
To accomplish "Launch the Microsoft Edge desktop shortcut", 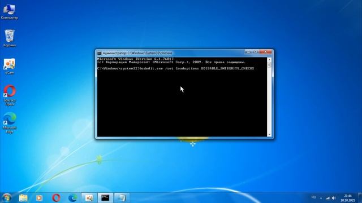I will pyautogui.click(x=10, y=123).
